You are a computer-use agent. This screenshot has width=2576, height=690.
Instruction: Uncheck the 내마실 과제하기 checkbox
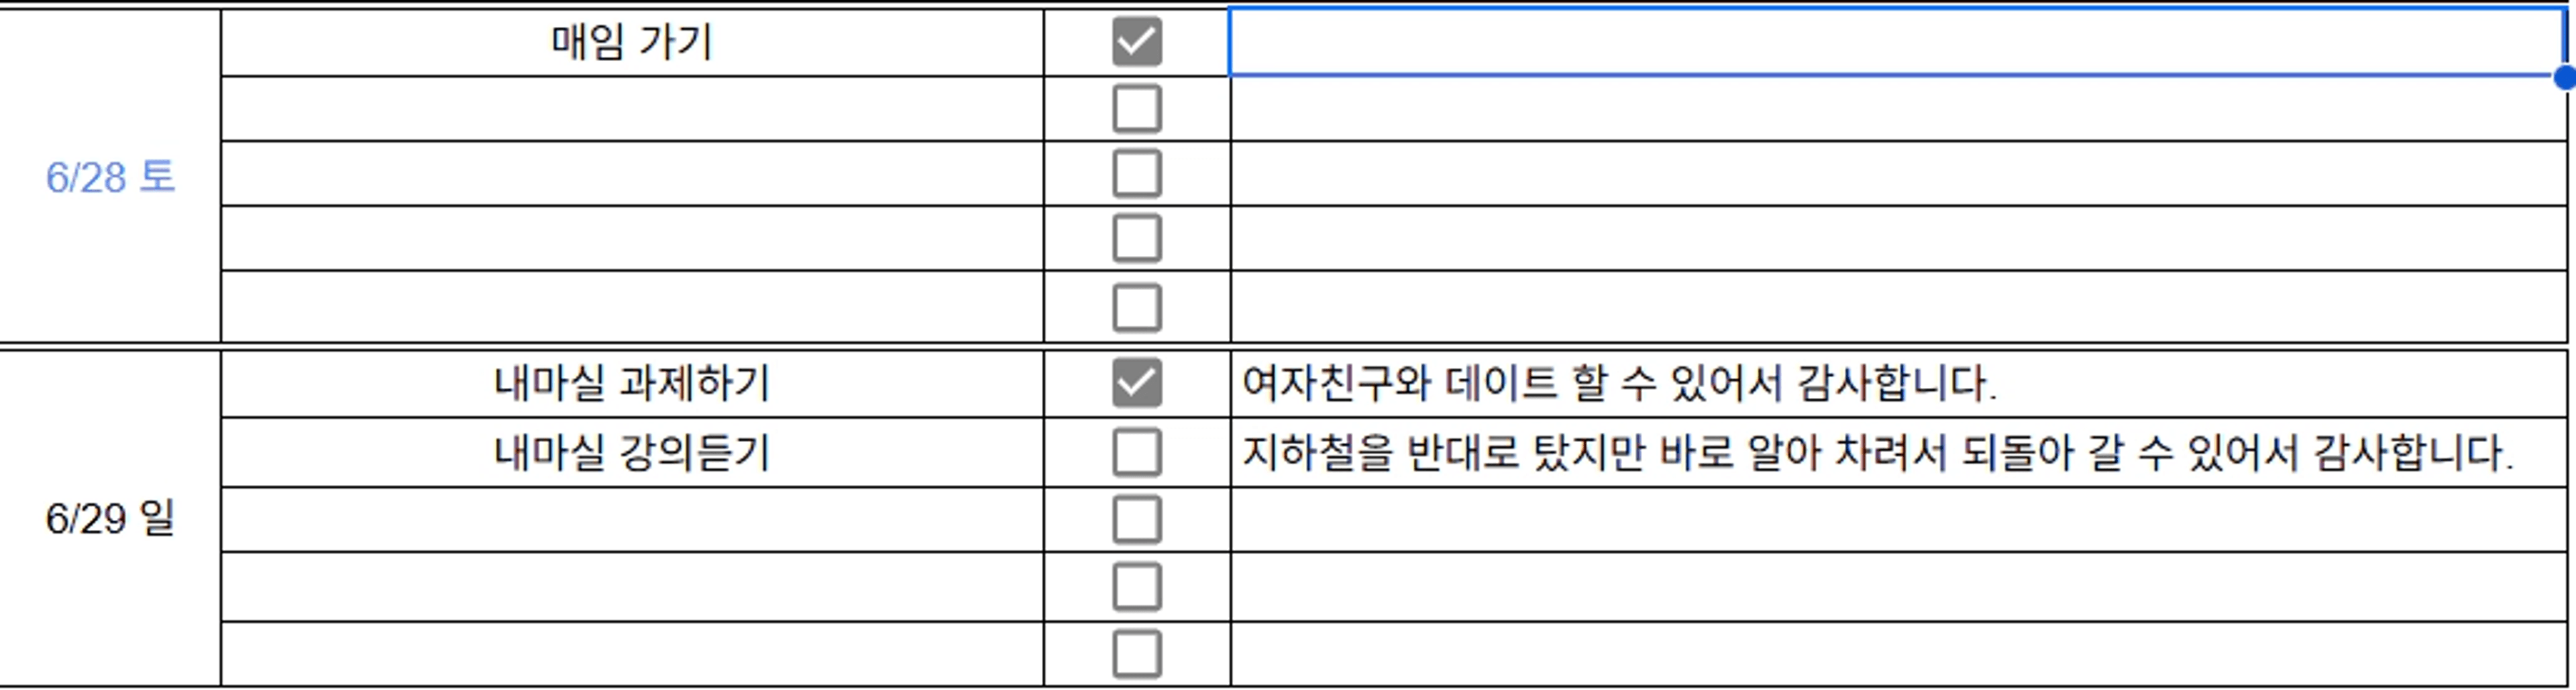pos(1137,383)
